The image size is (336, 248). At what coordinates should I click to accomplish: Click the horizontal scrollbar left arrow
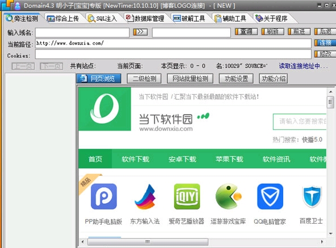[82, 242]
